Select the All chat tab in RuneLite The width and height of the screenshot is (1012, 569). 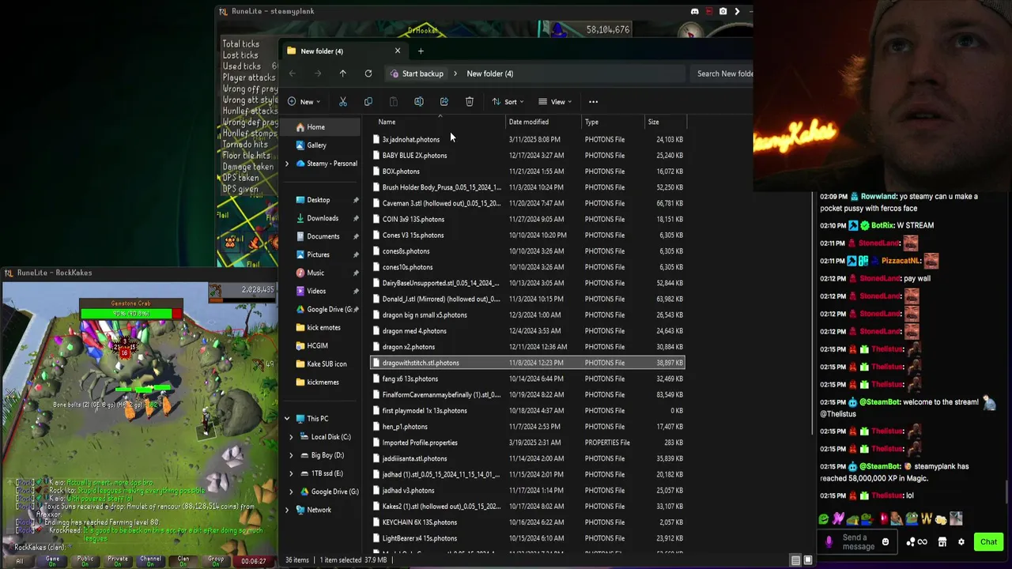(20, 560)
